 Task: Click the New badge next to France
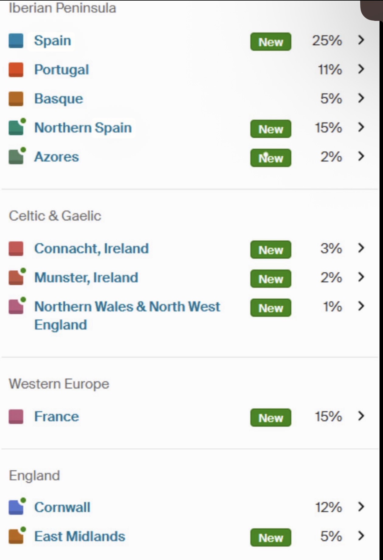point(271,417)
